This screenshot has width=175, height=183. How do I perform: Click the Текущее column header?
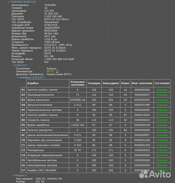(x=94, y=83)
